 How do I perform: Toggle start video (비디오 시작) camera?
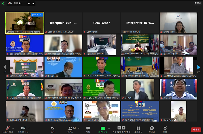23,130
